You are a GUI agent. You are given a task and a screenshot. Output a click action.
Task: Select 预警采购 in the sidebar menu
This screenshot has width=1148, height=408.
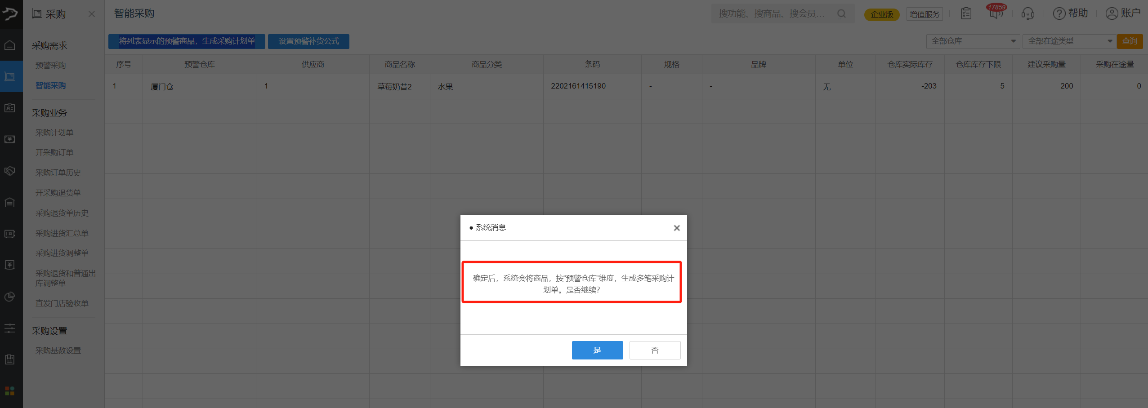(51, 66)
